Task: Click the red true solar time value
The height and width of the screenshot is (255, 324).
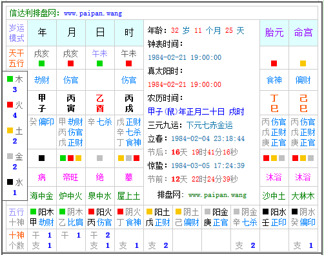Action: [x=185, y=84]
